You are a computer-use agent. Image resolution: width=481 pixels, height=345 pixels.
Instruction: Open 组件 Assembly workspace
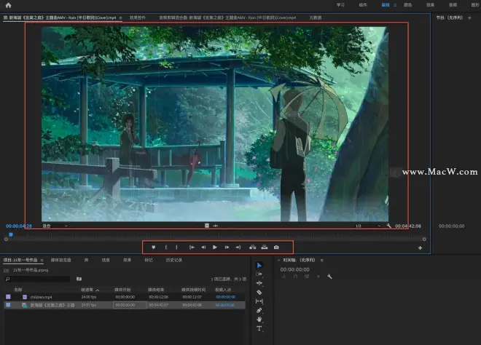point(363,5)
